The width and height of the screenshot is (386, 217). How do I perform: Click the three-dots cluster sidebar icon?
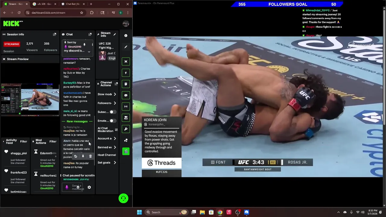[x=126, y=140]
